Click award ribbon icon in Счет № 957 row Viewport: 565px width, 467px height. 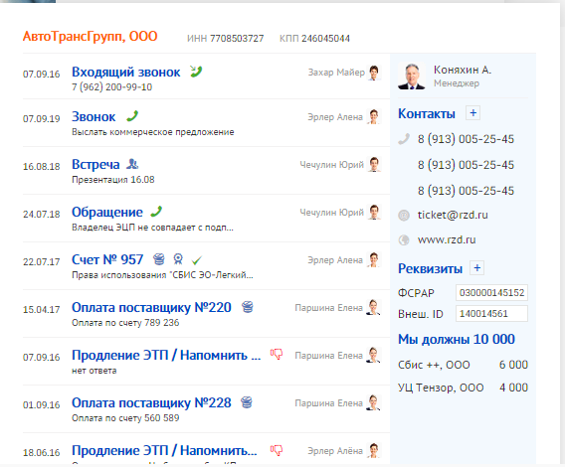(178, 259)
